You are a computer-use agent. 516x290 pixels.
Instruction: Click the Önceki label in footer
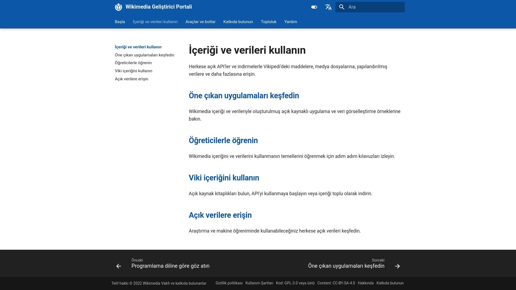(x=137, y=260)
